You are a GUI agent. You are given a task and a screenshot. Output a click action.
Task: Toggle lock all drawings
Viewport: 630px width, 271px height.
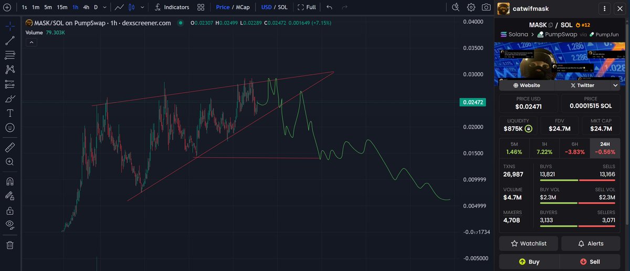pos(10,211)
